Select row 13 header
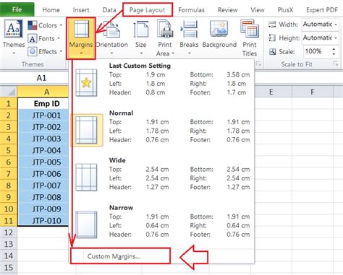The width and height of the screenshot is (343, 275). (9, 244)
